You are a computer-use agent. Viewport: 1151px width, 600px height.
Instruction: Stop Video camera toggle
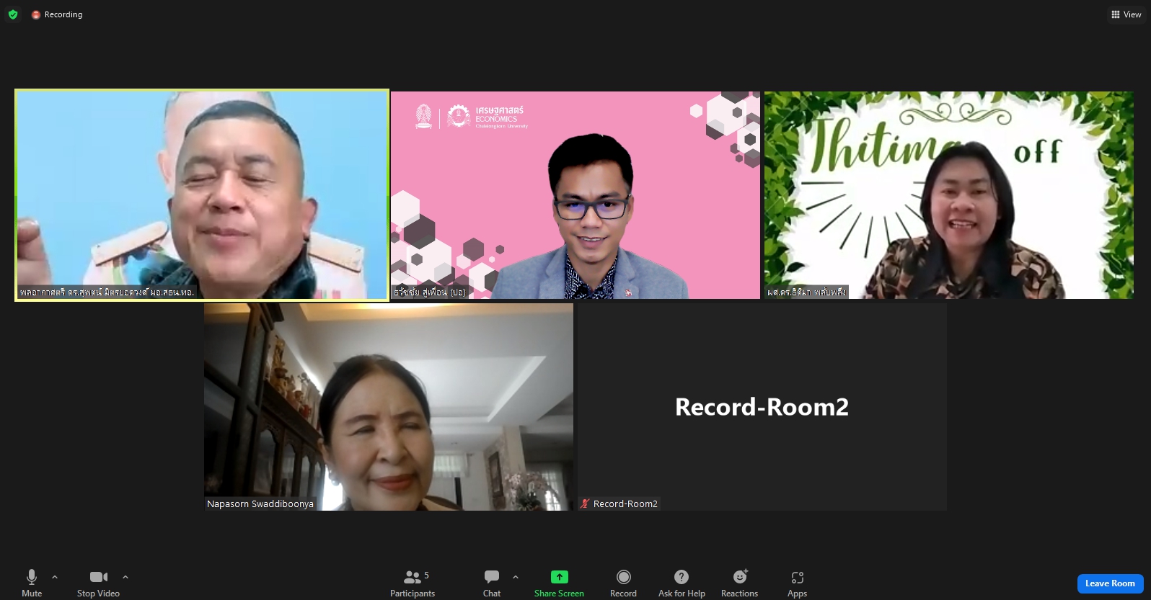click(98, 582)
